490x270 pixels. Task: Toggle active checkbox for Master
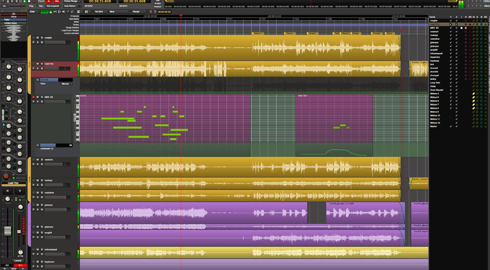[456, 126]
